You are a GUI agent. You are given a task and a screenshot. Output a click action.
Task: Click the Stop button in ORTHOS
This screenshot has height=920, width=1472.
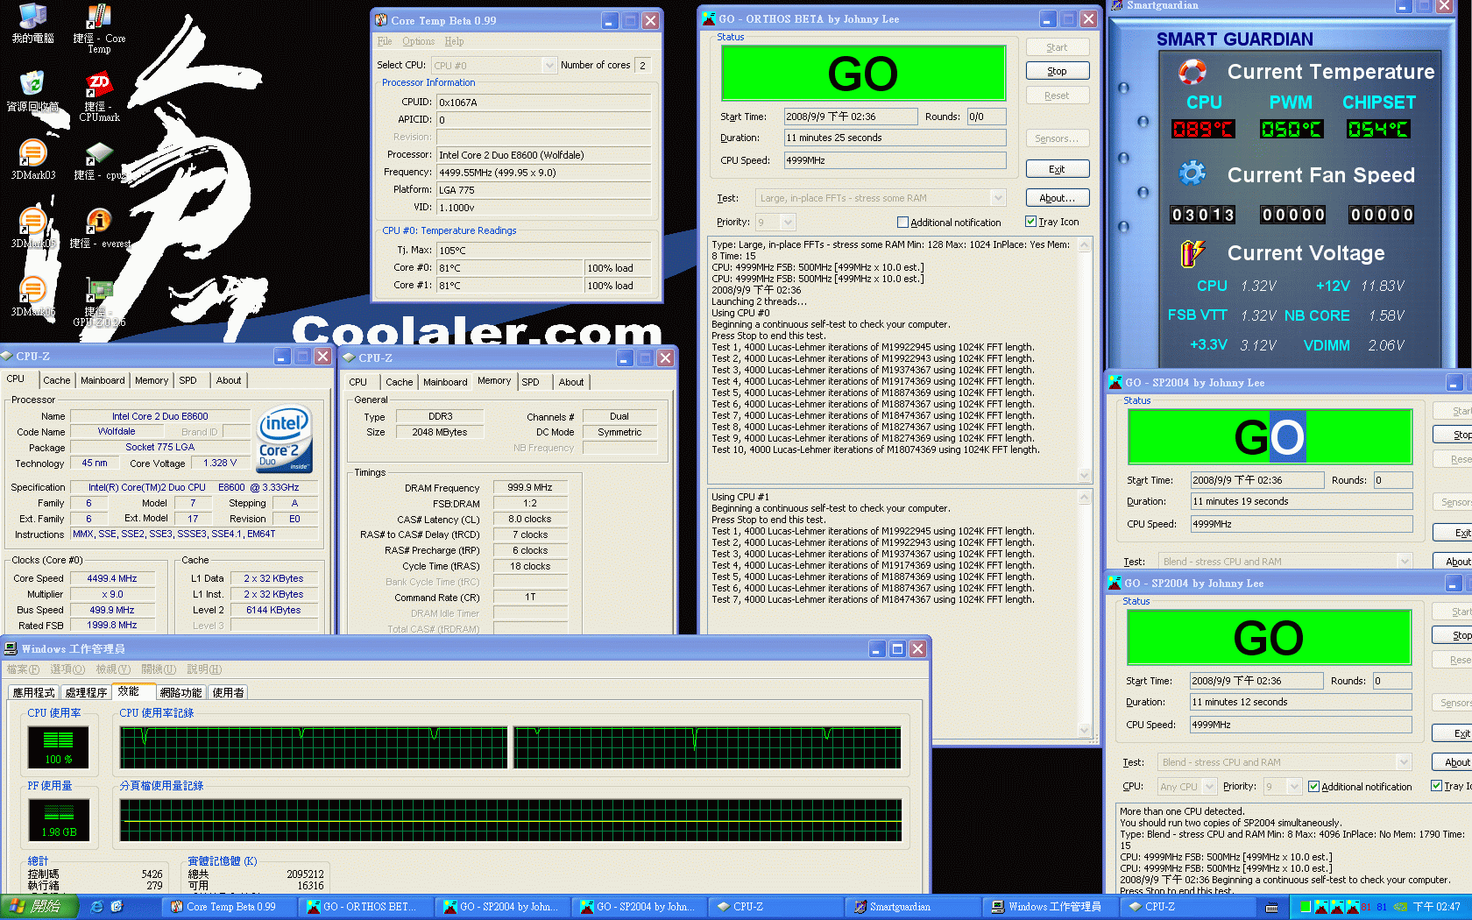tap(1057, 71)
